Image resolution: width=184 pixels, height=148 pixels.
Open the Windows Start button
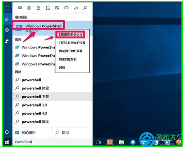point(7,142)
